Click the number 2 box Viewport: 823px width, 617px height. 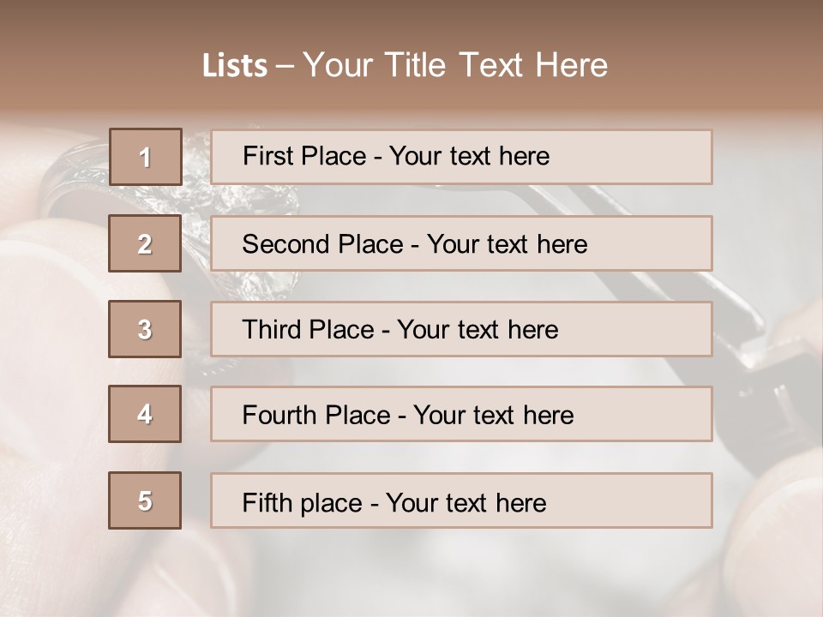click(x=145, y=243)
